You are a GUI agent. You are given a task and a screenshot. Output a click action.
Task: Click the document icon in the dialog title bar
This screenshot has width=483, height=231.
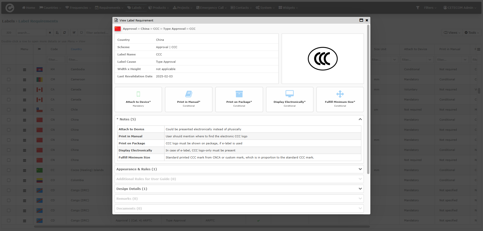coord(116,20)
